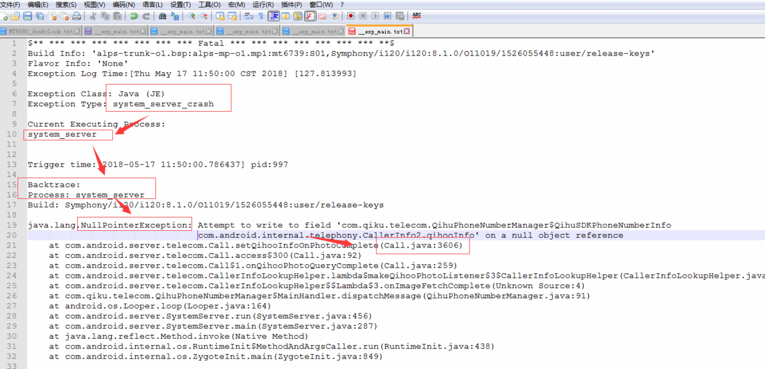Open the 工具(O) tools menu
This screenshot has width=765, height=369.
point(209,4)
